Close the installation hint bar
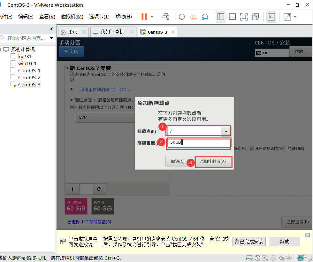 (x=308, y=235)
